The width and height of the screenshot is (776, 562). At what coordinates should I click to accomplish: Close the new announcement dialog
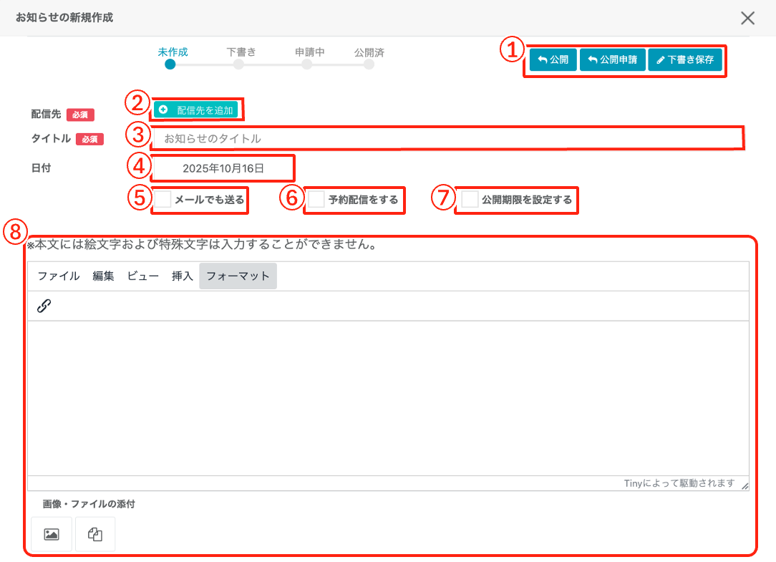pos(747,18)
